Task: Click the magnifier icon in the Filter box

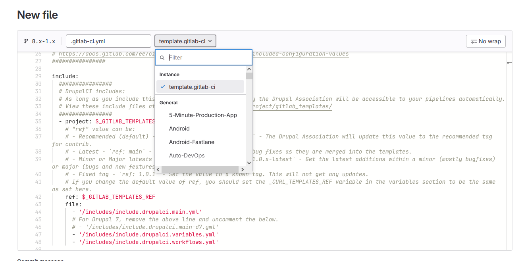Action: (x=162, y=58)
